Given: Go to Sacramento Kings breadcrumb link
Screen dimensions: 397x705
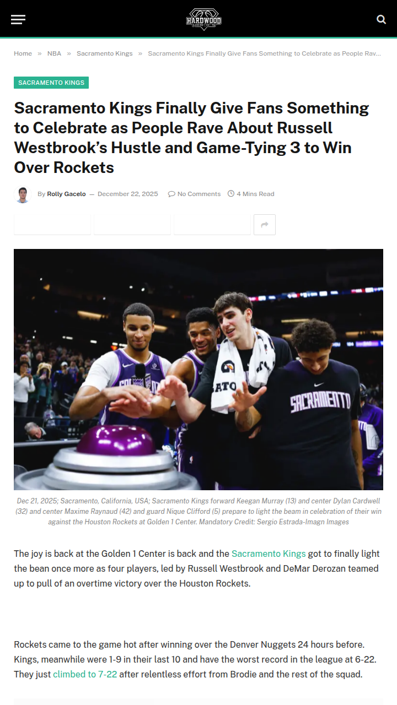Looking at the screenshot, I should point(105,53).
